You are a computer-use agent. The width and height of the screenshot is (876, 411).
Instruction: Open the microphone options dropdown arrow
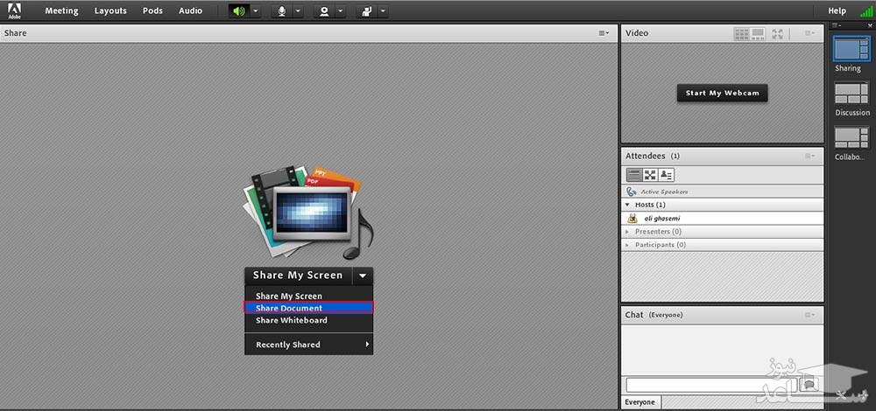tap(298, 11)
